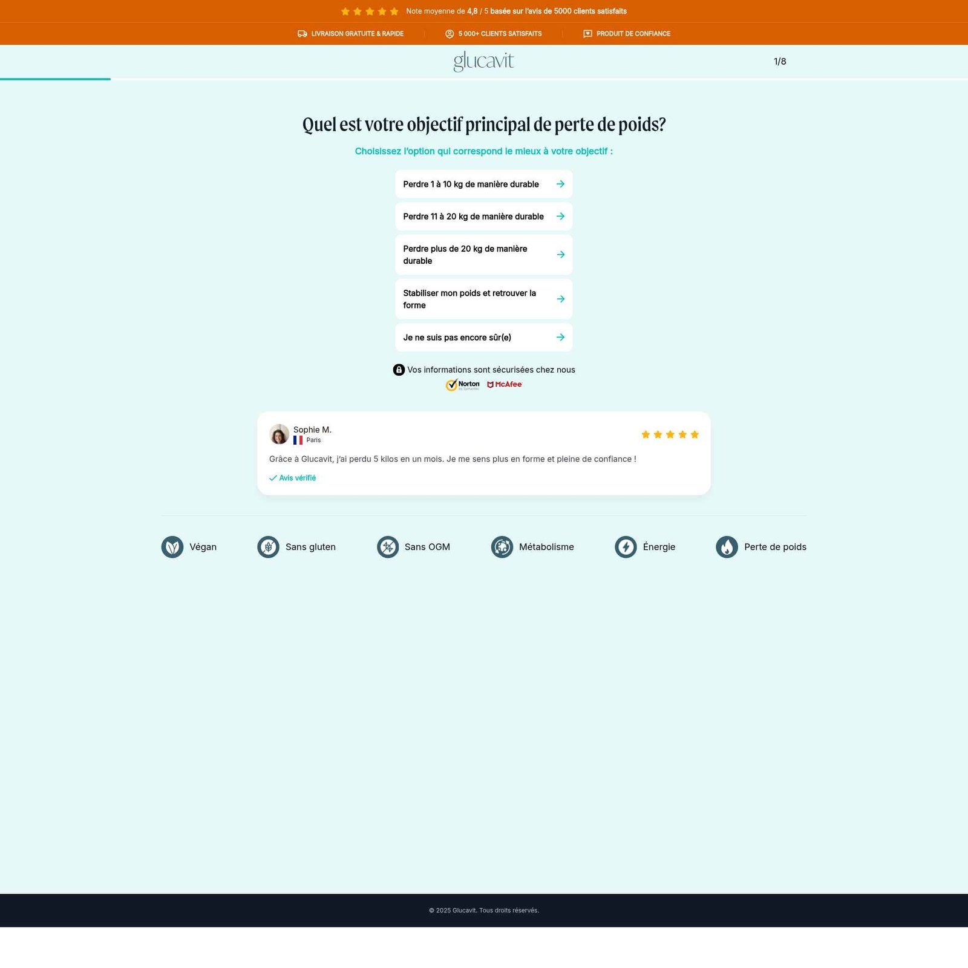
Task: Click the Vegan leaf icon
Action: click(x=172, y=547)
